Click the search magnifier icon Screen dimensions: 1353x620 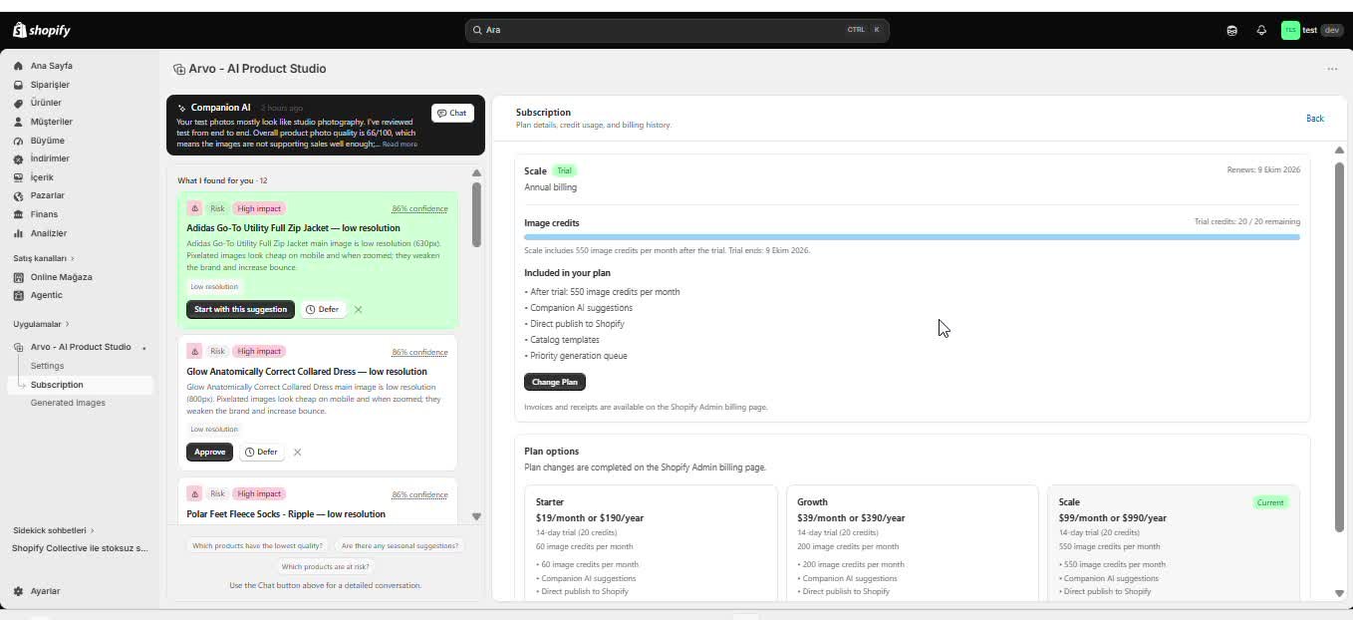[477, 30]
